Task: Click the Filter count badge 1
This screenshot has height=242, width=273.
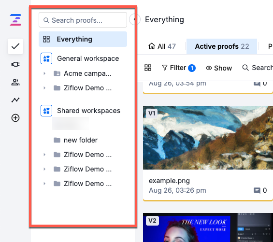Action: pos(192,68)
